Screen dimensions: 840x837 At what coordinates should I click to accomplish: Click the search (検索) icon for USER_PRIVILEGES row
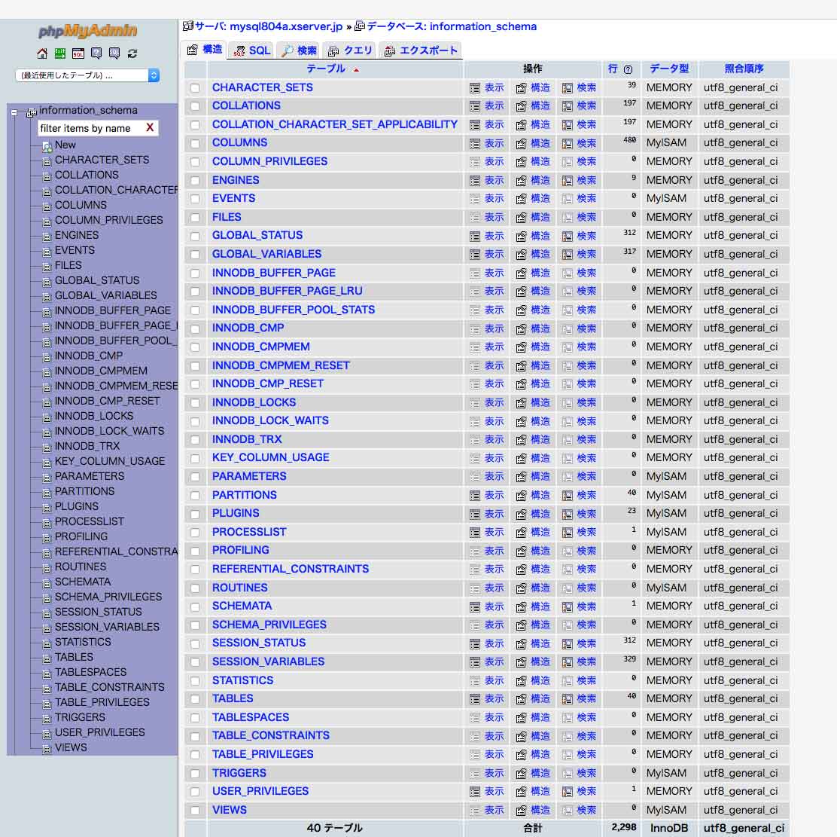coord(568,792)
